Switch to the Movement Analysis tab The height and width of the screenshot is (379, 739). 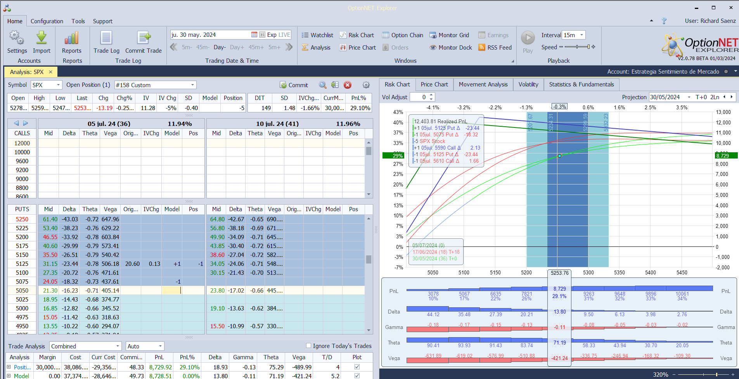point(483,84)
